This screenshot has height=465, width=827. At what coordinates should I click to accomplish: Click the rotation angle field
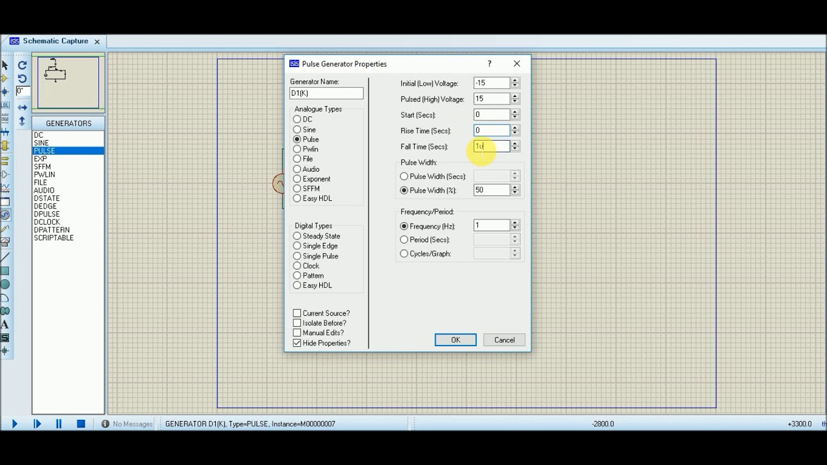pos(22,91)
